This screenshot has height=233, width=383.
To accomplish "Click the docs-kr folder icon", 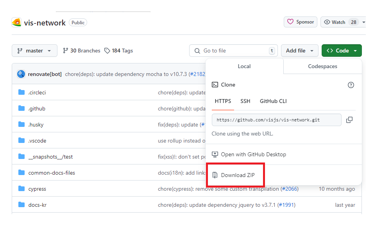I will (x=21, y=204).
